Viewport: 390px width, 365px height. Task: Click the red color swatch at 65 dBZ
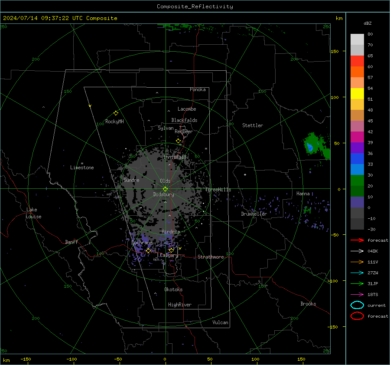[357, 61]
